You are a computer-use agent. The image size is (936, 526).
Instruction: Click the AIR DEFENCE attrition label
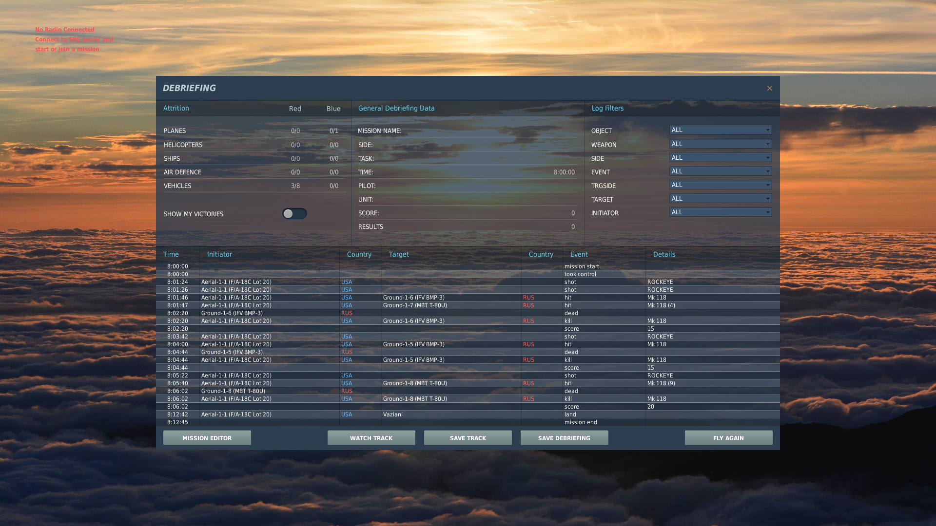(182, 172)
